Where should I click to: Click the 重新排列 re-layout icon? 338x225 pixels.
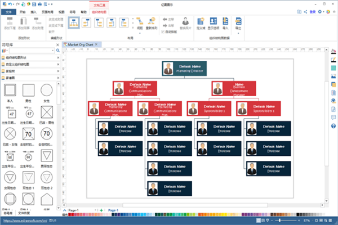(152, 24)
